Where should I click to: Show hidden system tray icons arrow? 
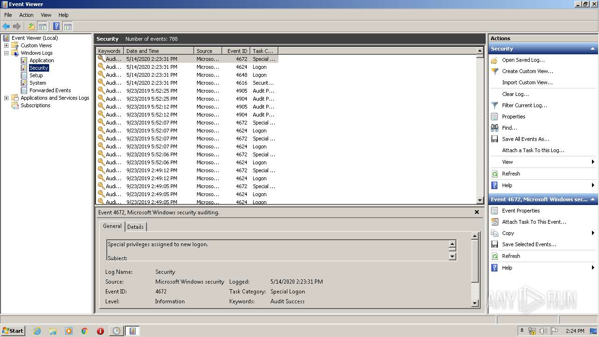point(522,331)
